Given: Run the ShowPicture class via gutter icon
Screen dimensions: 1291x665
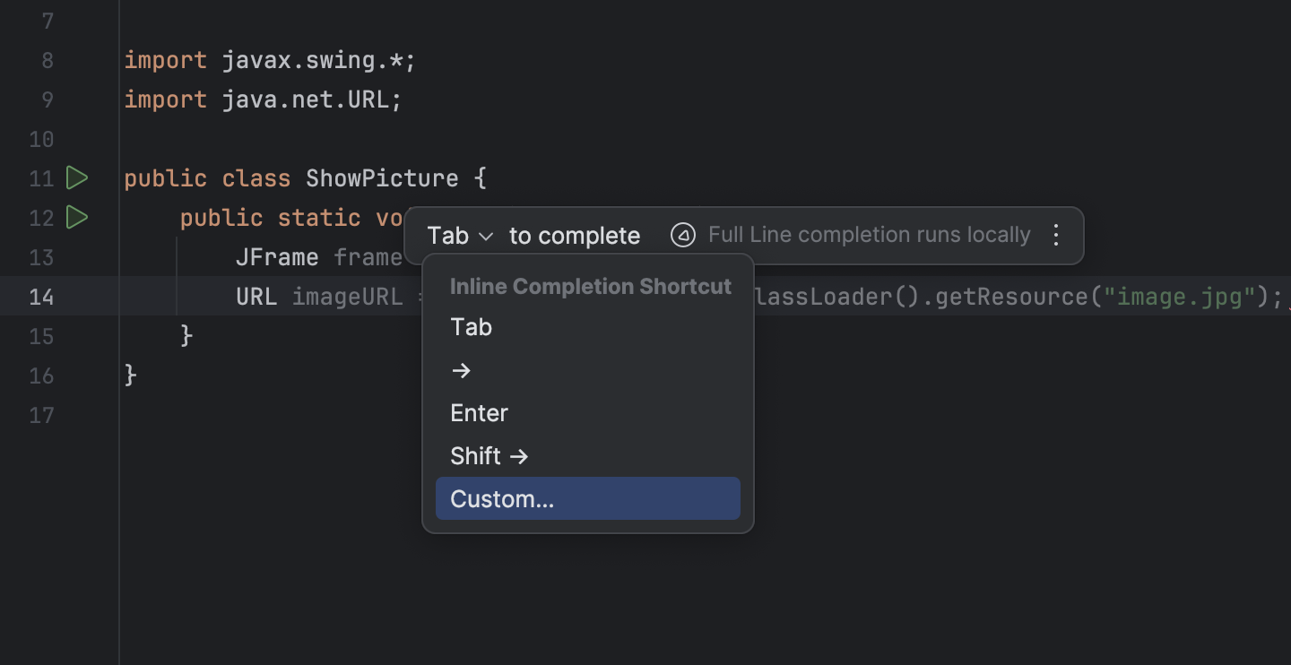Looking at the screenshot, I should coord(77,177).
